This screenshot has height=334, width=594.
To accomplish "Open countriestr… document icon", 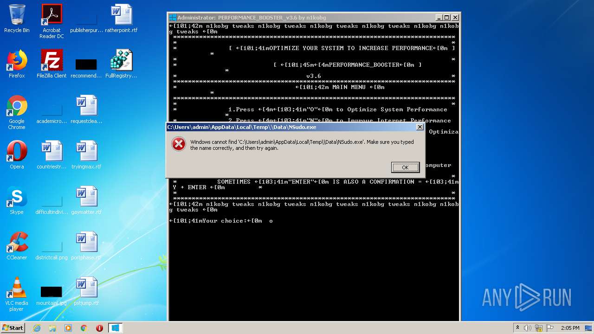I will click(52, 155).
